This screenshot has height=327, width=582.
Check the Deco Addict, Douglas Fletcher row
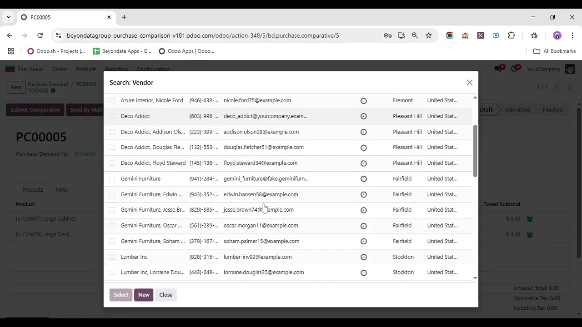coord(112,147)
